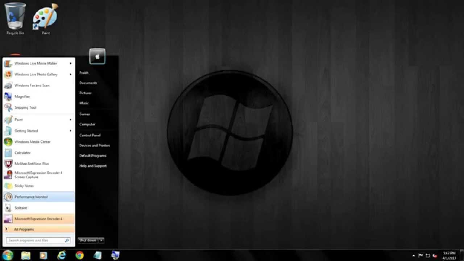
Task: Open Pictures from the Start menu
Action: coord(86,93)
